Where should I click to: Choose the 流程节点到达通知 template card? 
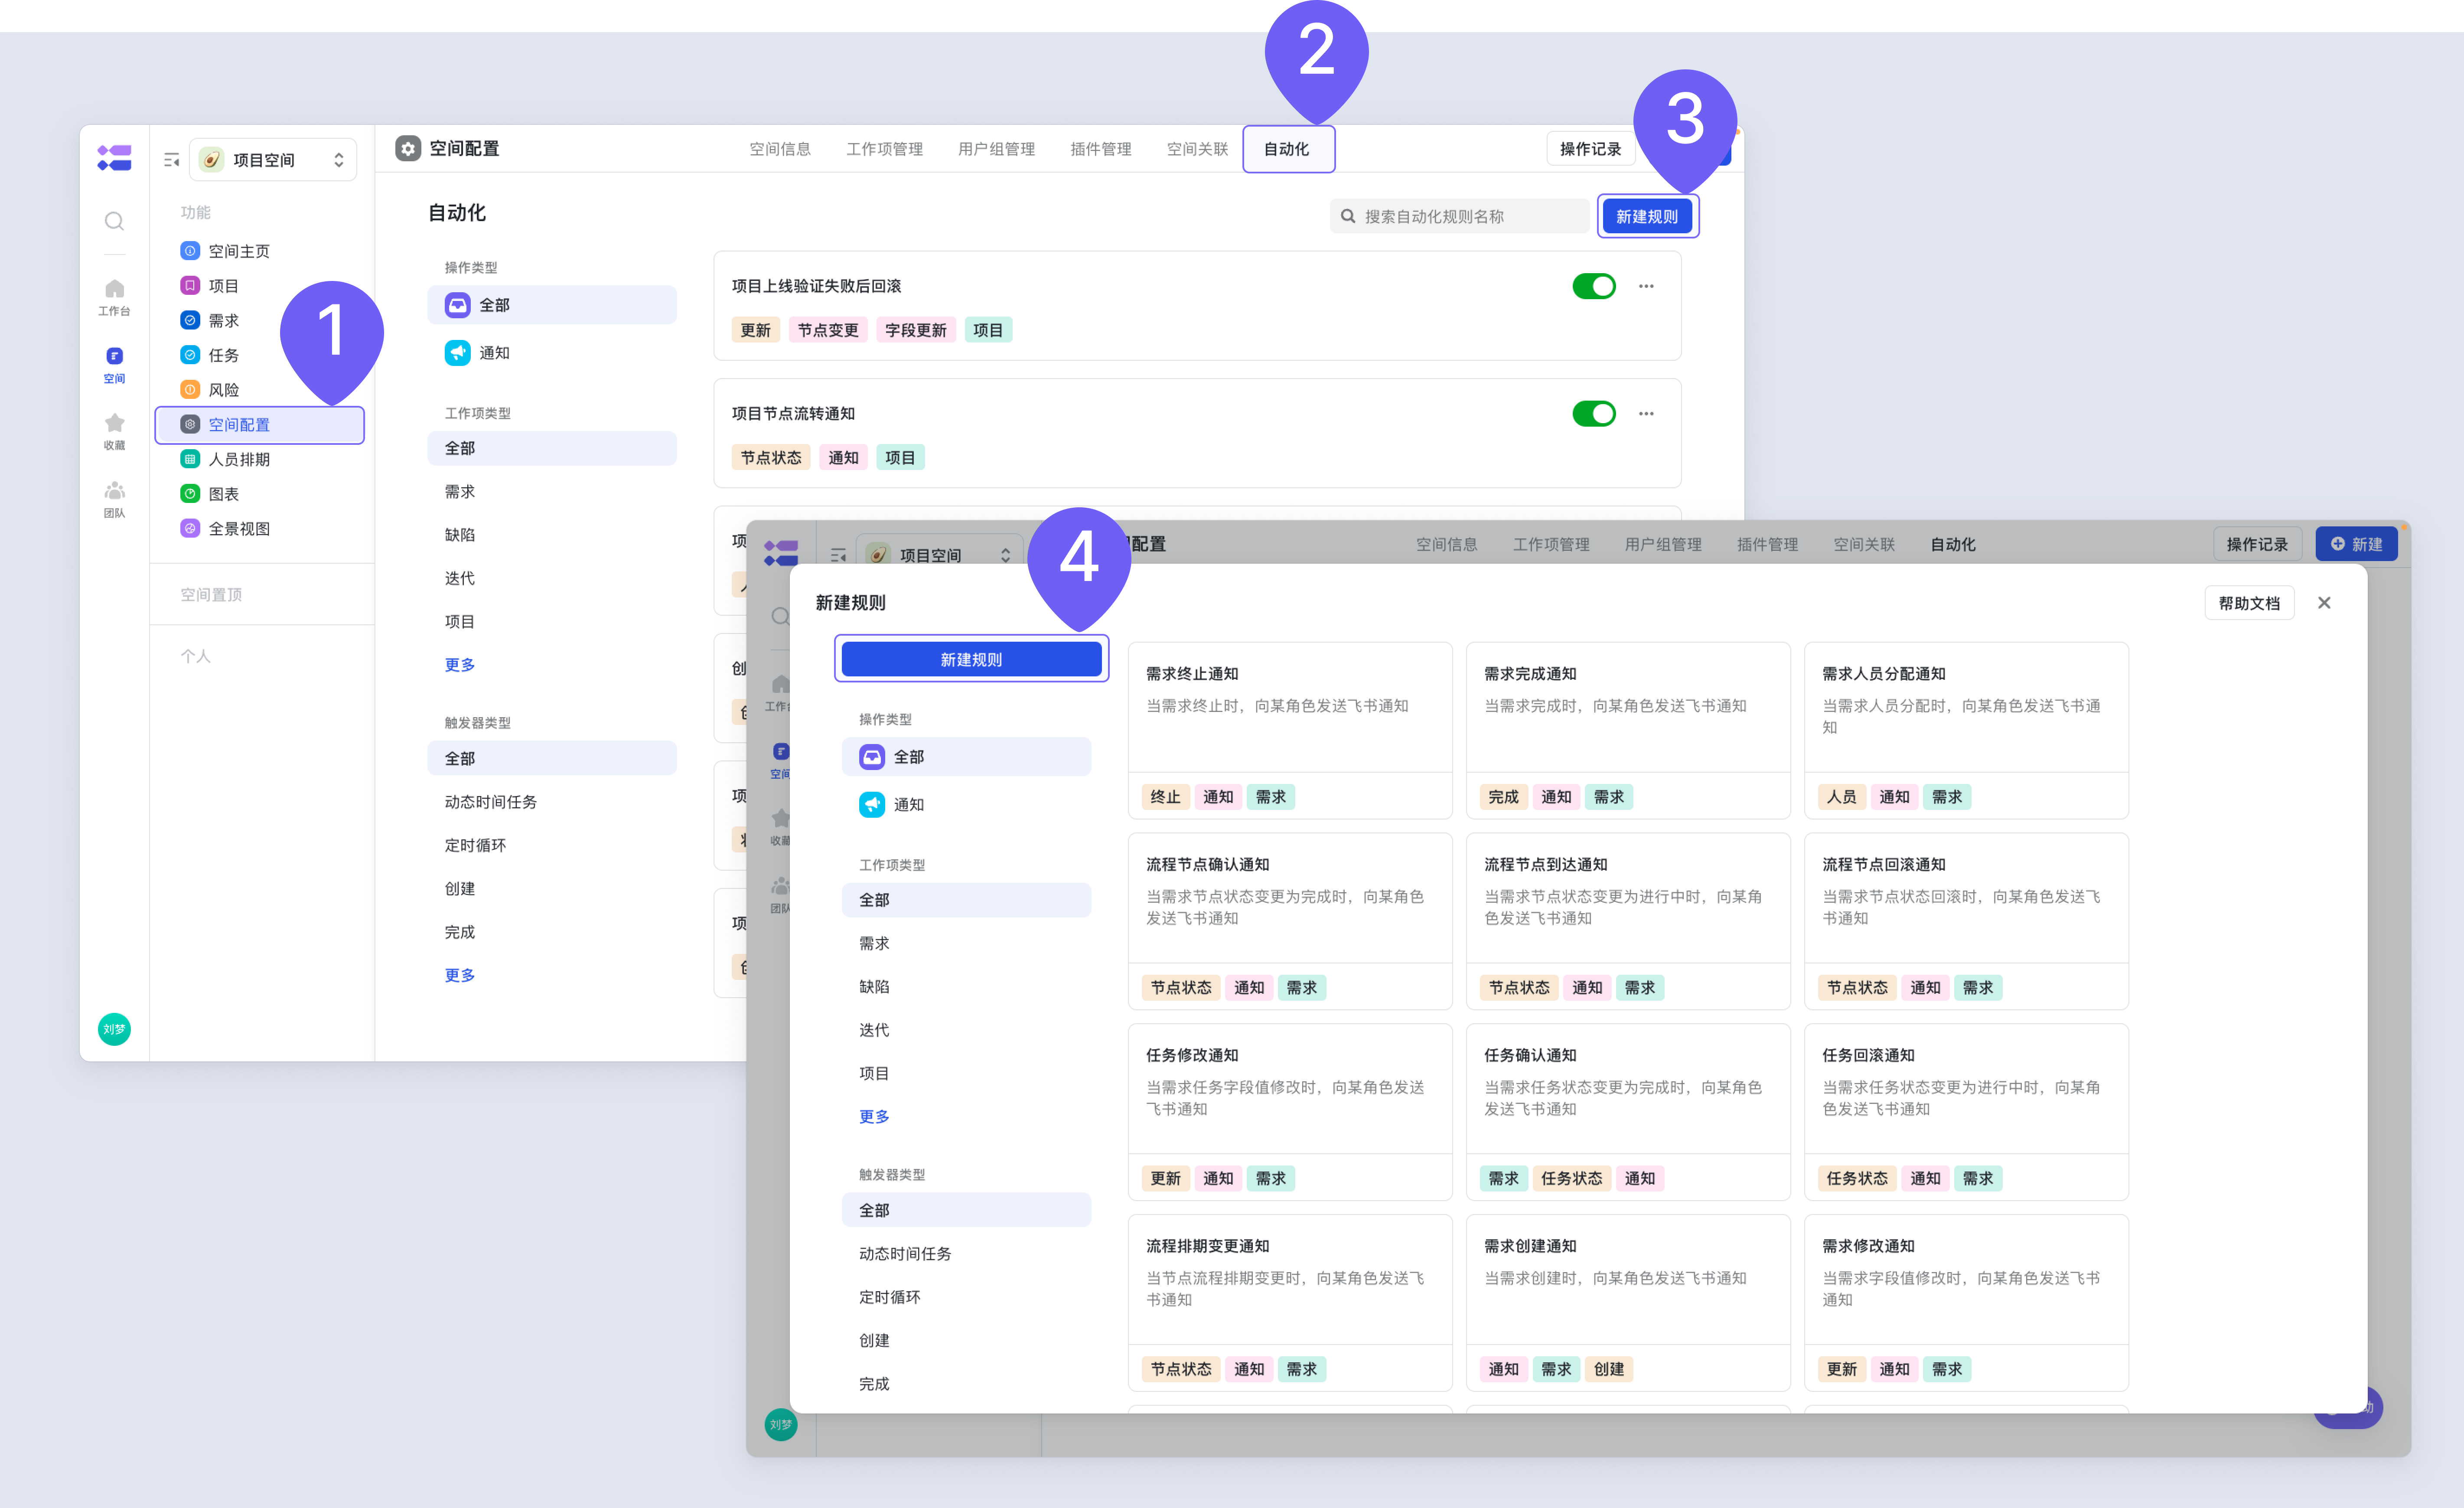tap(1628, 921)
